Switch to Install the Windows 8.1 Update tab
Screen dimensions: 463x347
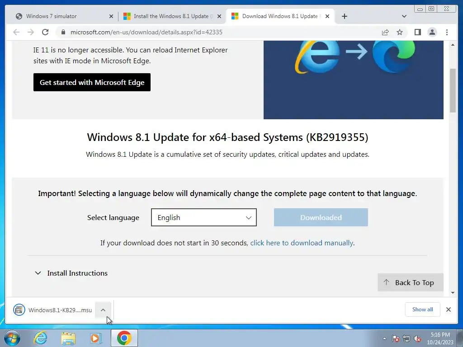[x=171, y=16]
